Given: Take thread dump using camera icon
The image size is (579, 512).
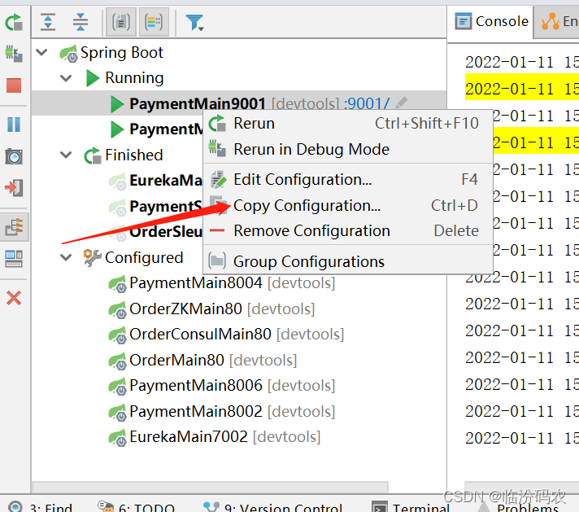Looking at the screenshot, I should (x=14, y=156).
